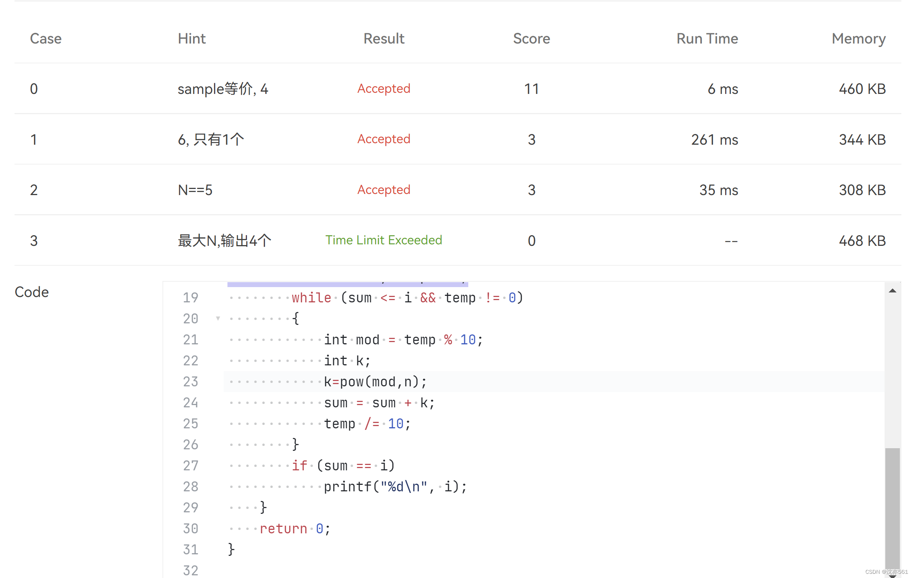Click the while loop keyword on line 19

[311, 298]
